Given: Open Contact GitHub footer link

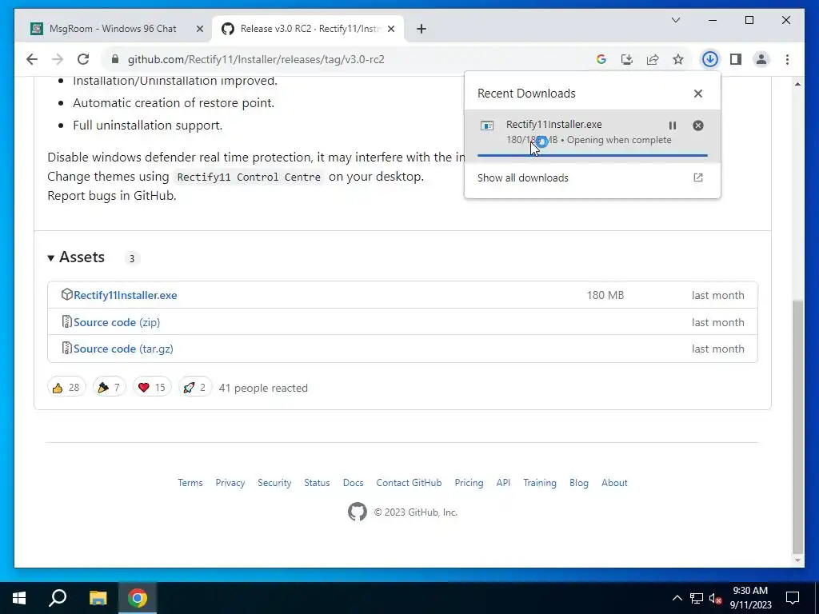Looking at the screenshot, I should tap(409, 482).
